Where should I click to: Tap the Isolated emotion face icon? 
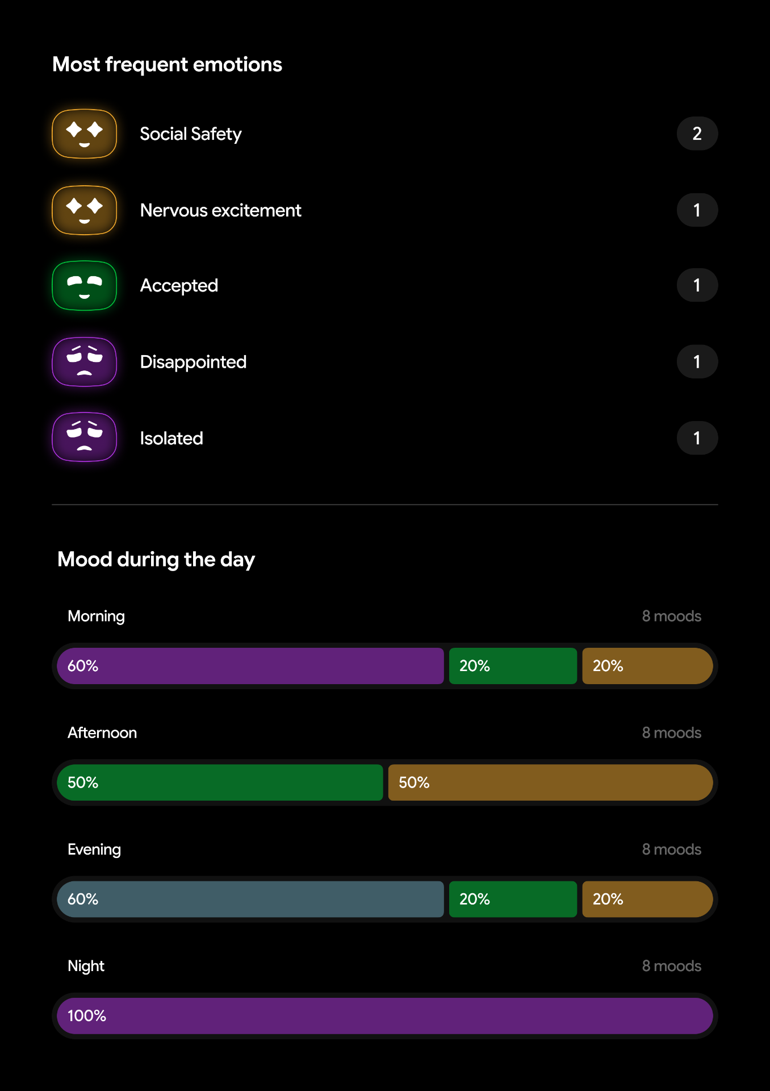tap(84, 438)
